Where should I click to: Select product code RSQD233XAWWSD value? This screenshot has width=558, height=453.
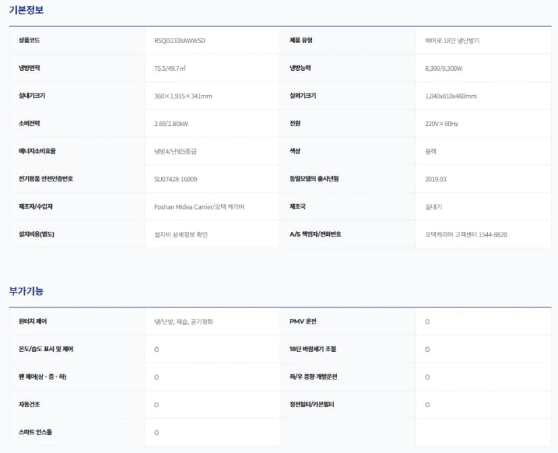[x=180, y=40]
